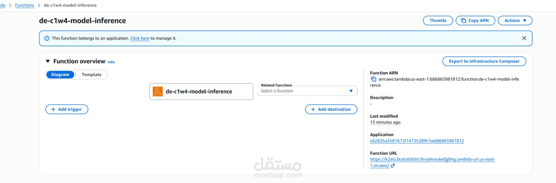Image resolution: width=556 pixels, height=183 pixels.
Task: Click the Description label
Action: pyautogui.click(x=382, y=98)
